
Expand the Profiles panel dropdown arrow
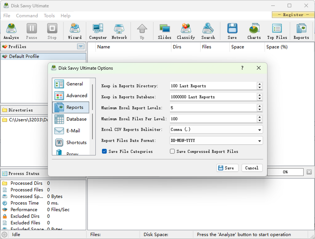click(81, 47)
